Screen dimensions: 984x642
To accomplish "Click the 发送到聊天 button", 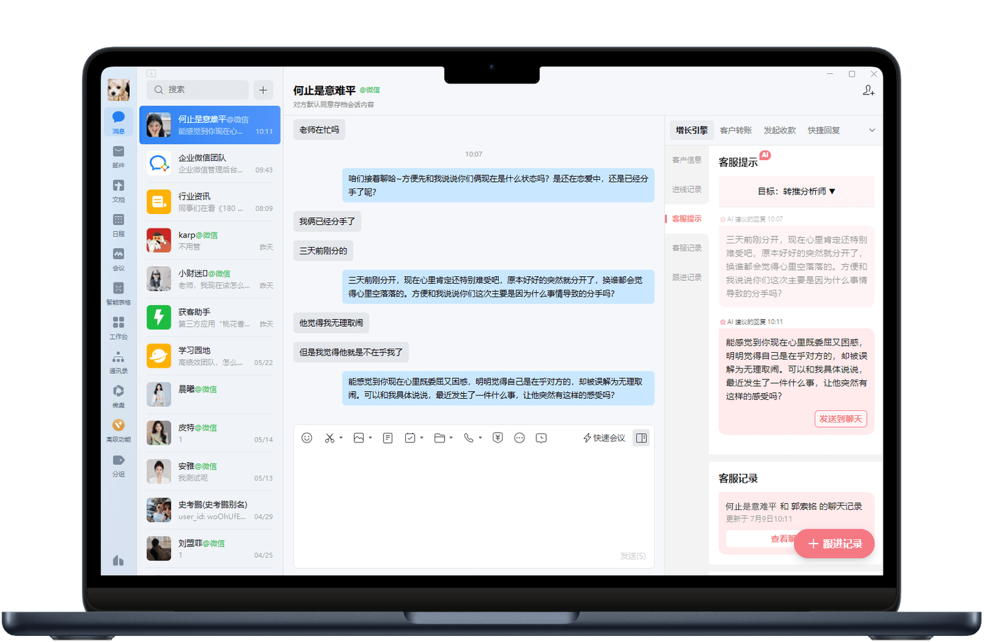I will pos(840,418).
